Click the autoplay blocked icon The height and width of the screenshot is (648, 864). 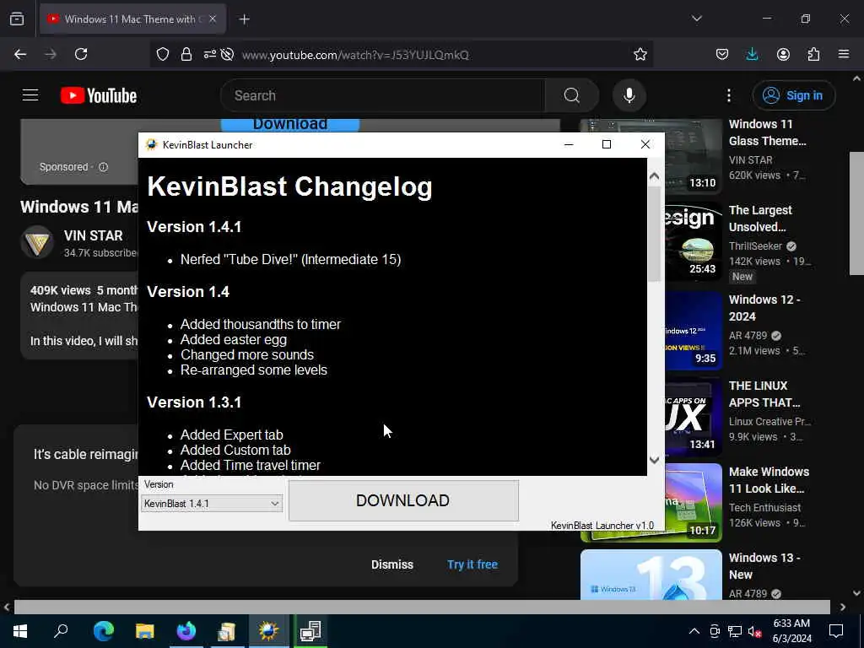tap(227, 54)
